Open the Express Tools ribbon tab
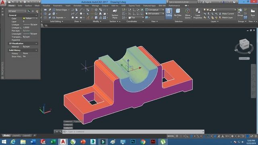The image size is (258, 145). pos(134,6)
